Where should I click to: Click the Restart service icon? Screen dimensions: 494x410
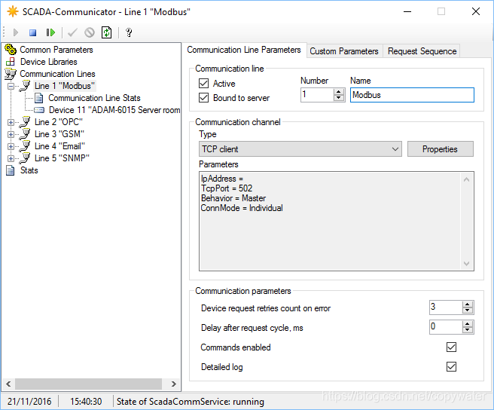pos(50,32)
